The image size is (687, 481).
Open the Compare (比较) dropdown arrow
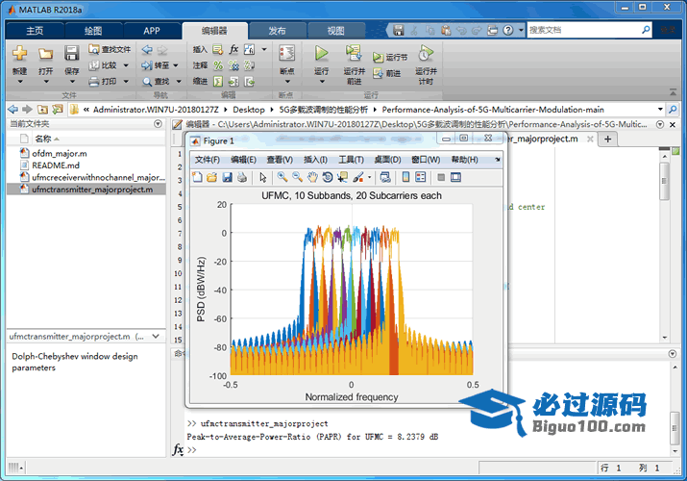click(126, 65)
